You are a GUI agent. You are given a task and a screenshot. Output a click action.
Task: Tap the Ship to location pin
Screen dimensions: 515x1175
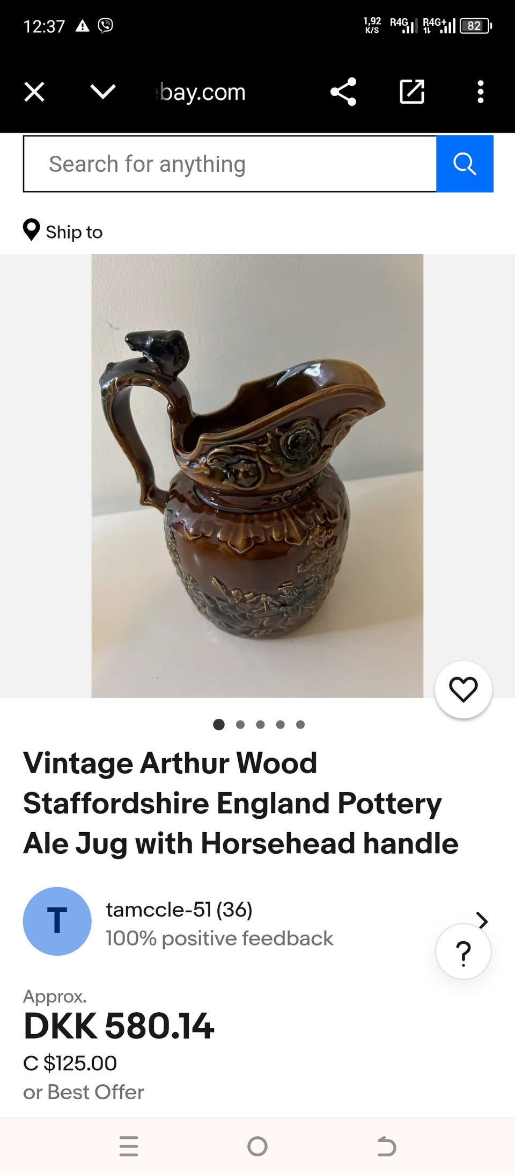click(x=32, y=230)
